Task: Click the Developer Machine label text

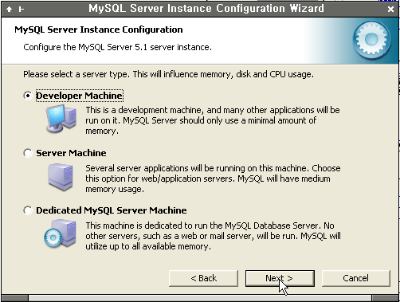Action: [x=79, y=96]
